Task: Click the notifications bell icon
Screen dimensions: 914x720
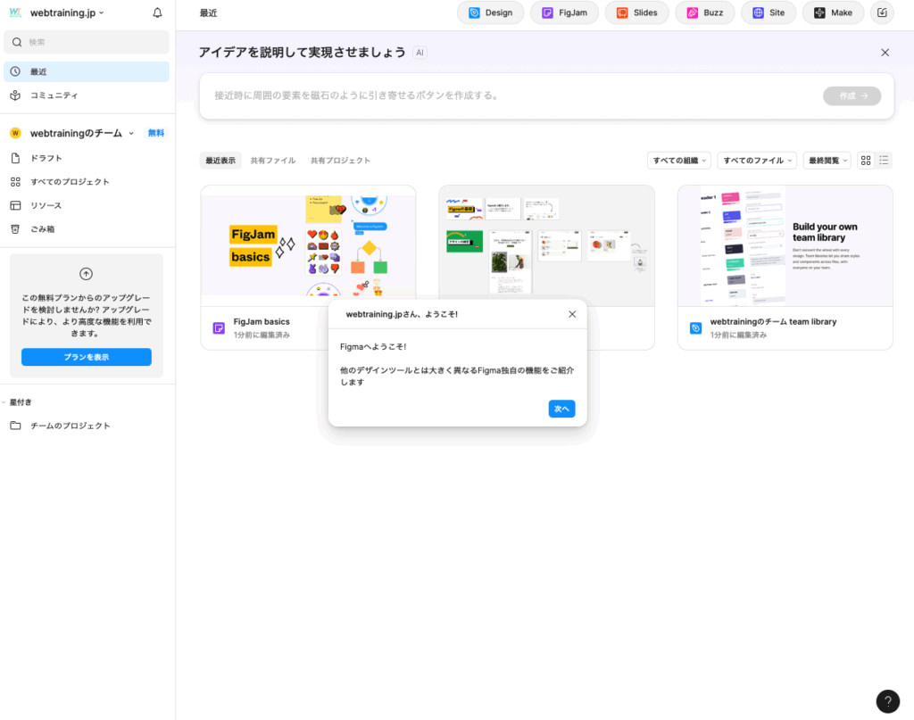Action: pyautogui.click(x=158, y=13)
